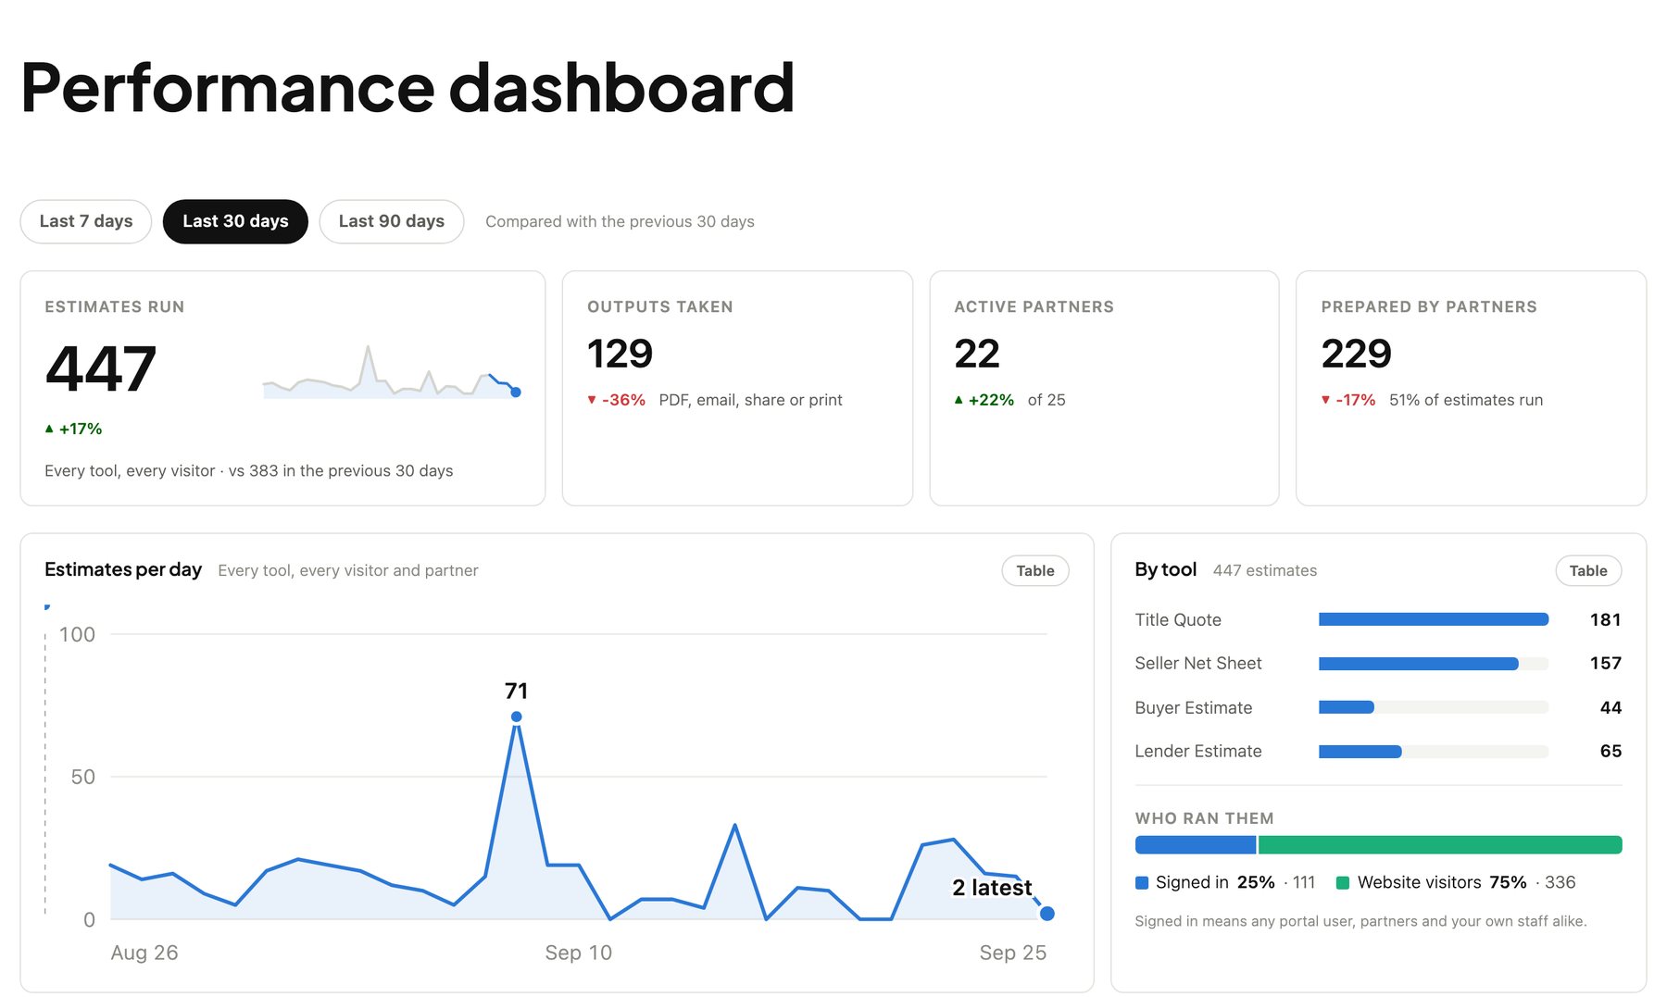Viewport: 1667px width, 997px height.
Task: Click the 'of 25' partners text
Action: (1047, 400)
